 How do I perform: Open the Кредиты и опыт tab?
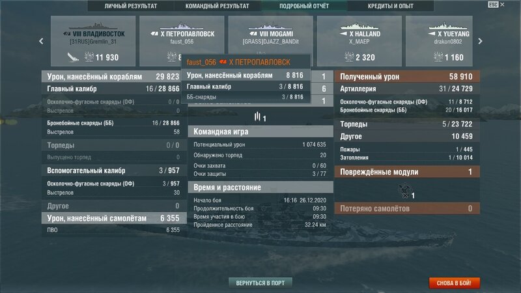390,6
